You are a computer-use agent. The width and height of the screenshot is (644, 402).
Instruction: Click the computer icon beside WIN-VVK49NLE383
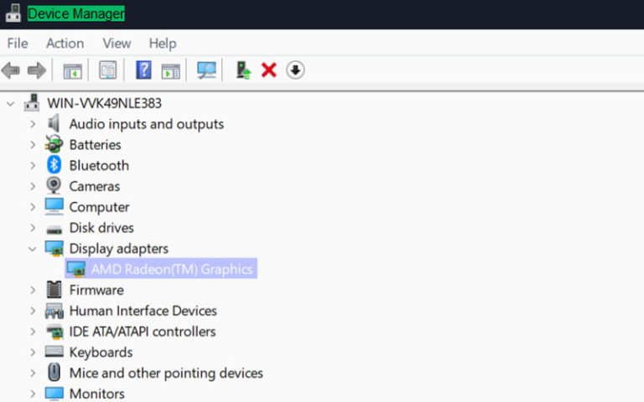point(32,103)
